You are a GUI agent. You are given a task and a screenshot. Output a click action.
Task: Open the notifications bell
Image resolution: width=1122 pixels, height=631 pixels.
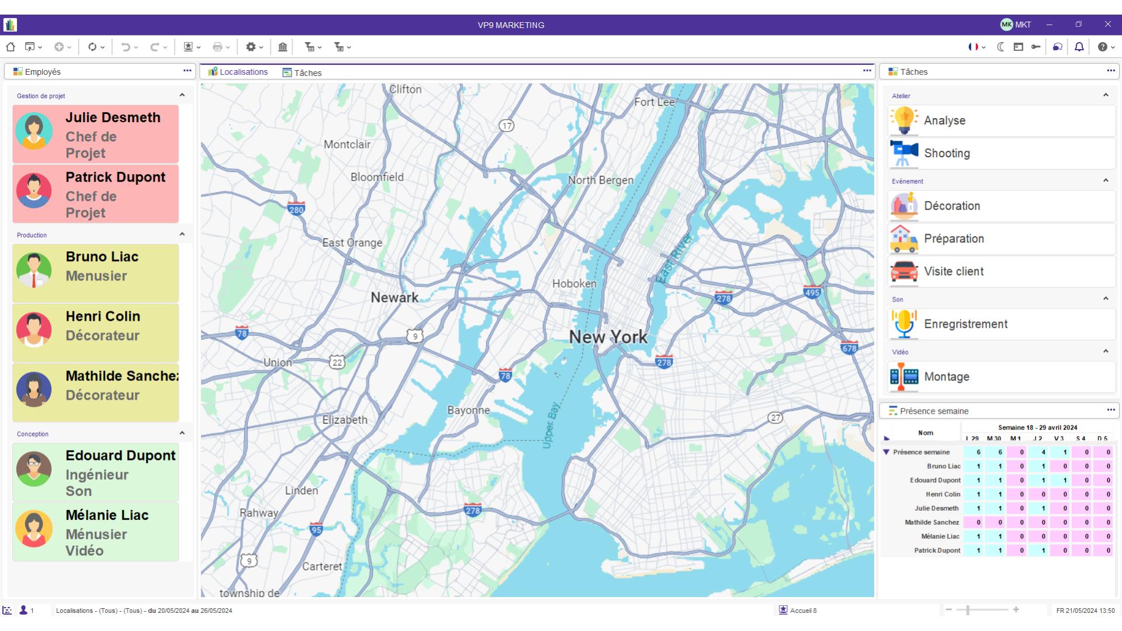point(1079,47)
